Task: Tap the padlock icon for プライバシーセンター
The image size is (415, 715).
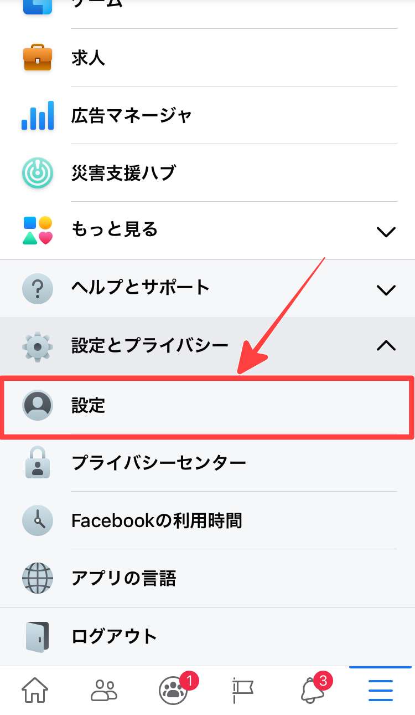Action: click(38, 463)
